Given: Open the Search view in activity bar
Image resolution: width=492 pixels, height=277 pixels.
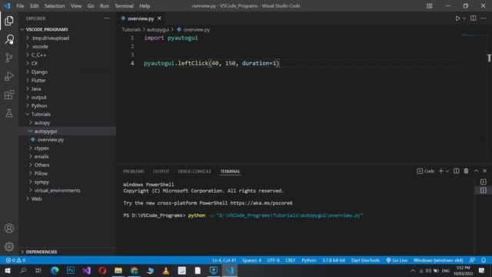Looking at the screenshot, I should coord(9,39).
